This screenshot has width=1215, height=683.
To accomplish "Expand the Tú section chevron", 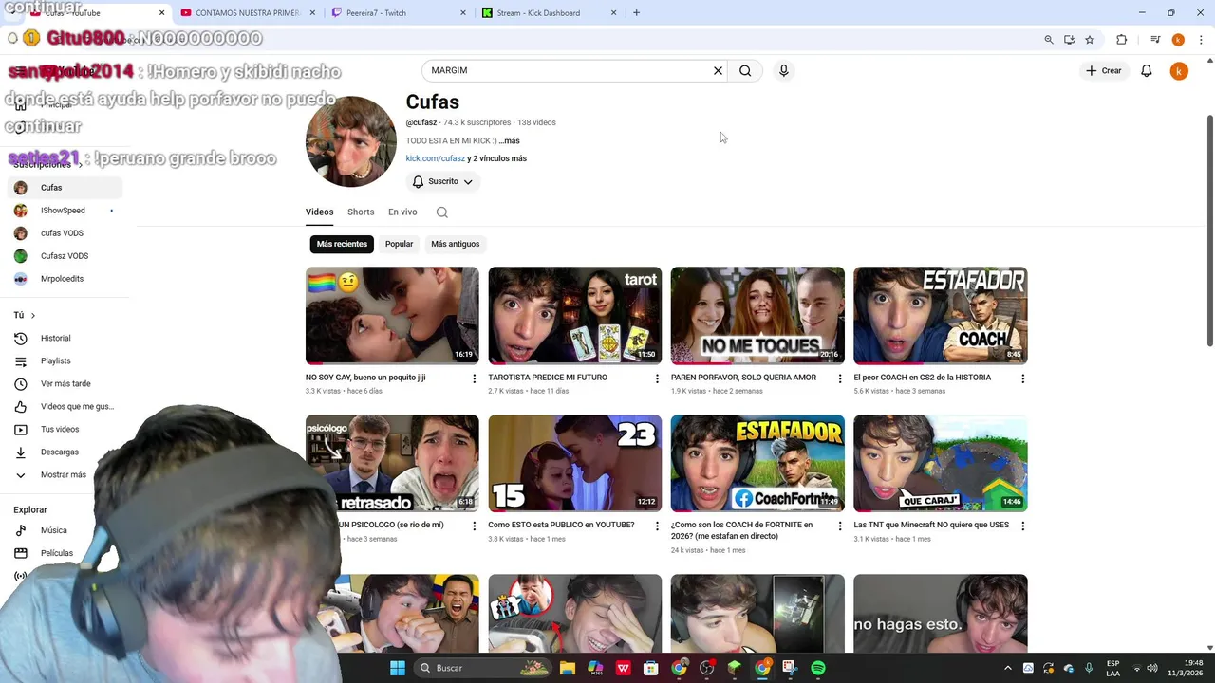I will point(32,315).
